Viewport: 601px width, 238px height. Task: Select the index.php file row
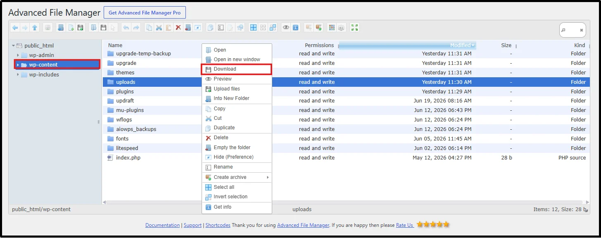pyautogui.click(x=346, y=158)
